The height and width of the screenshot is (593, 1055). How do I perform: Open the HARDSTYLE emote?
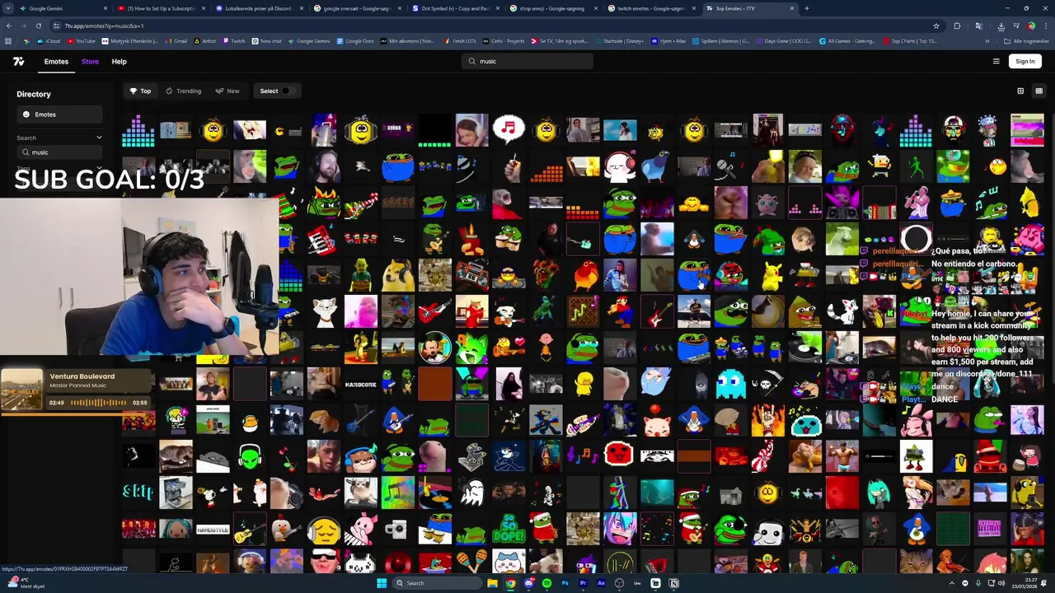coord(213,529)
